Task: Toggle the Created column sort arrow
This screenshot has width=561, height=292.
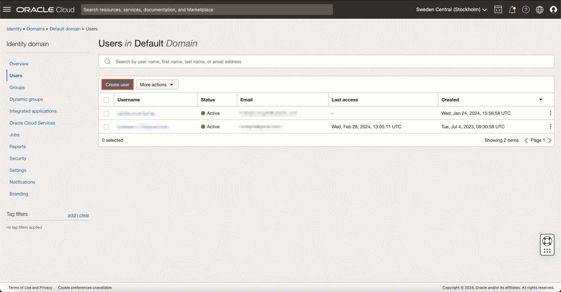Action: click(x=541, y=99)
